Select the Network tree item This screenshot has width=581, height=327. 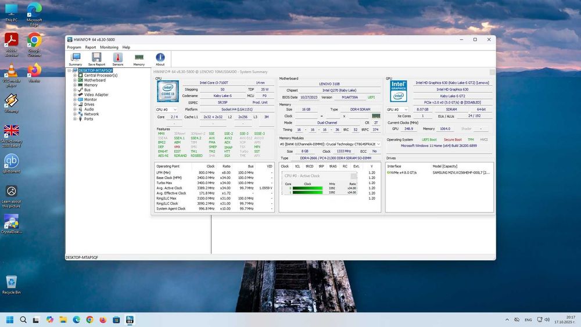pyautogui.click(x=91, y=114)
